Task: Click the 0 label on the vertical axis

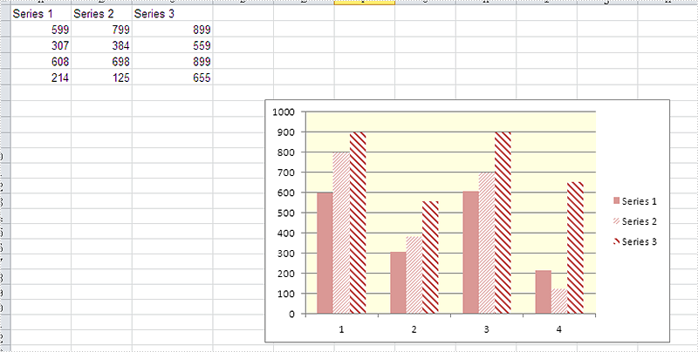Action: click(292, 315)
